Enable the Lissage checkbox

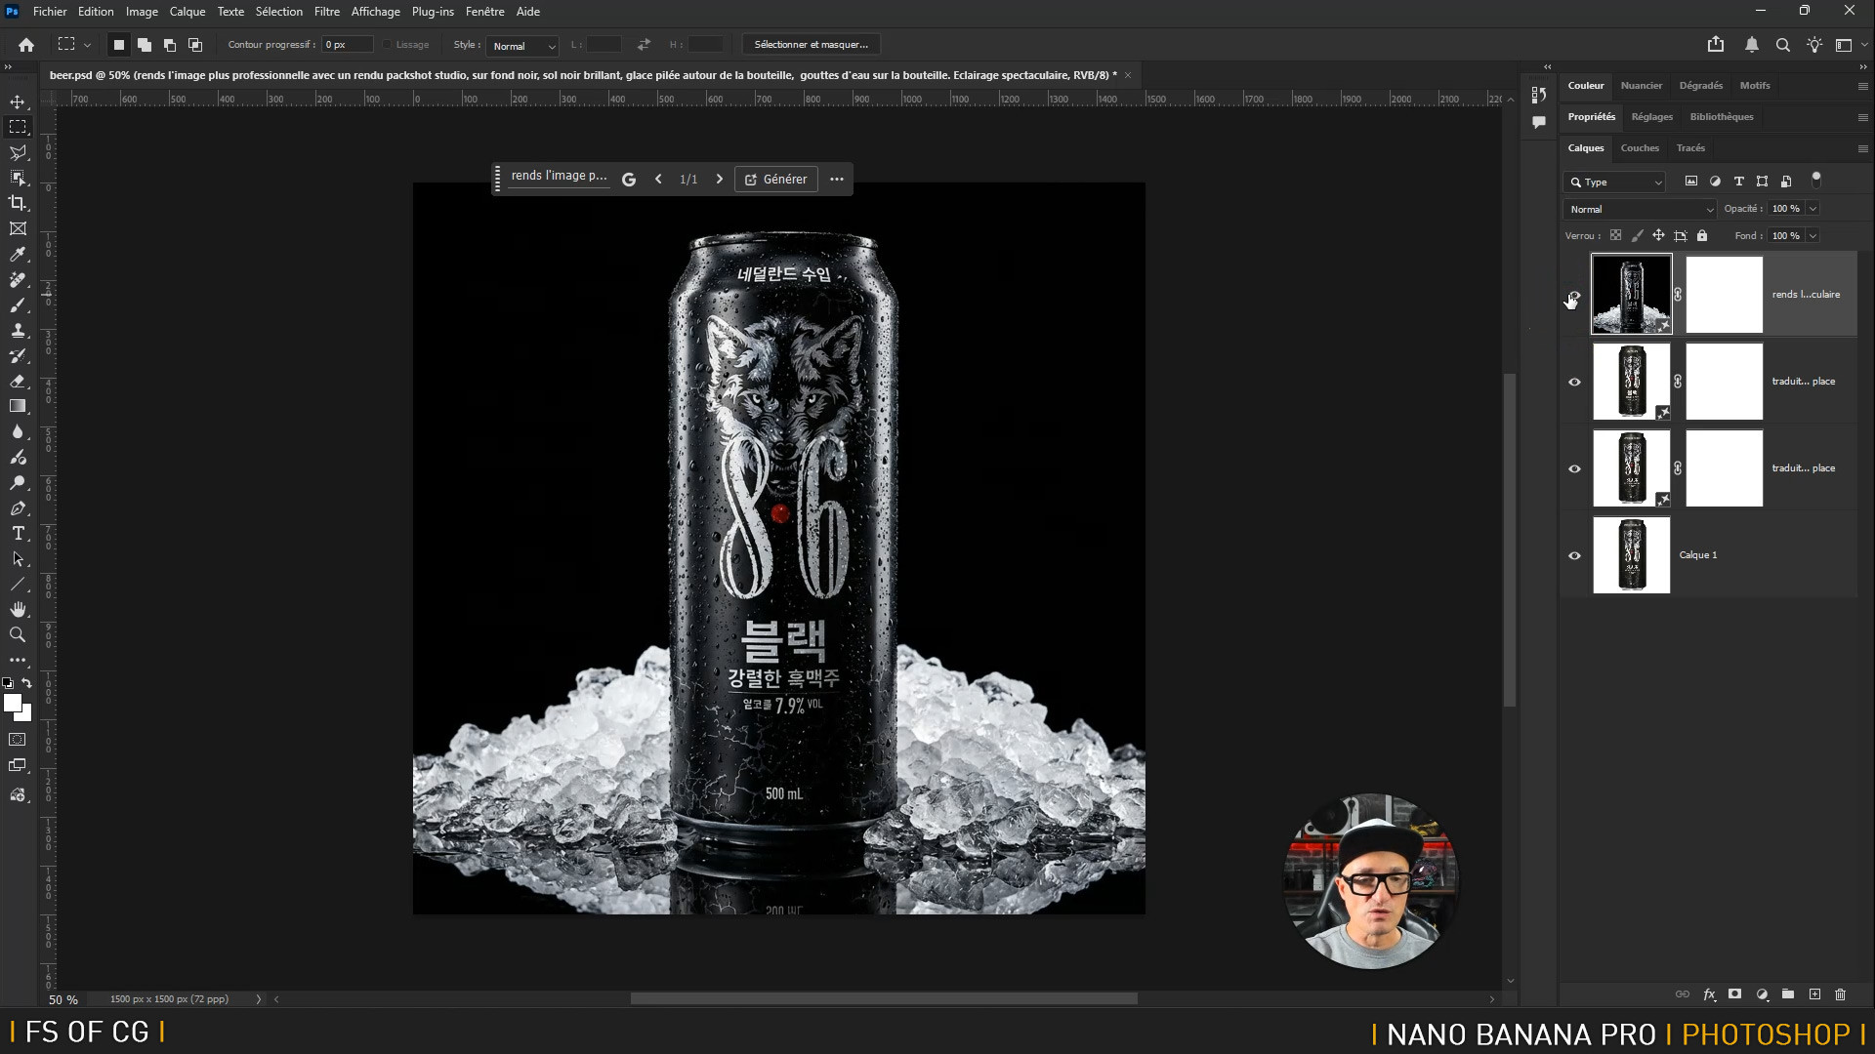point(388,45)
